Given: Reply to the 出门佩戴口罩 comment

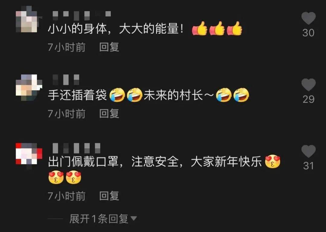Looking at the screenshot, I should tap(109, 196).
